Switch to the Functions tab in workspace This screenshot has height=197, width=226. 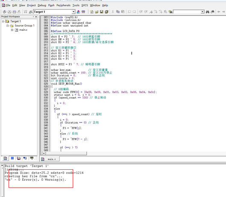click(25, 158)
